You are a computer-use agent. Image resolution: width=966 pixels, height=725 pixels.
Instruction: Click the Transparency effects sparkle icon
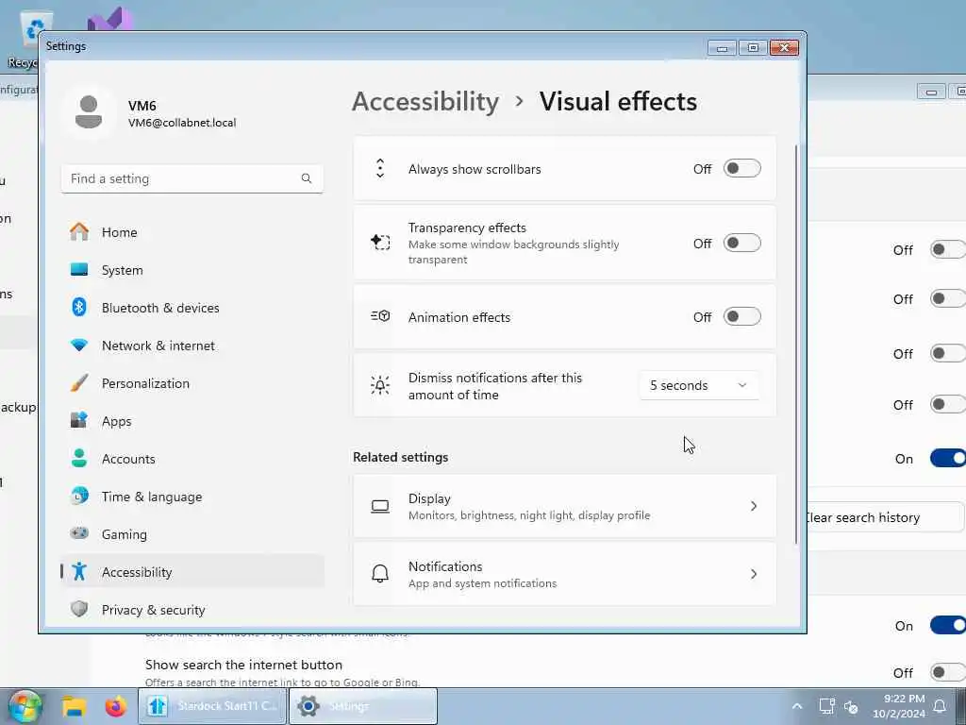[380, 242]
